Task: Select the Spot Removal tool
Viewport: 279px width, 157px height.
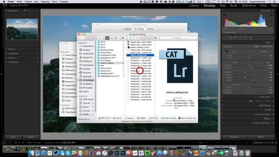Action: (x=231, y=38)
